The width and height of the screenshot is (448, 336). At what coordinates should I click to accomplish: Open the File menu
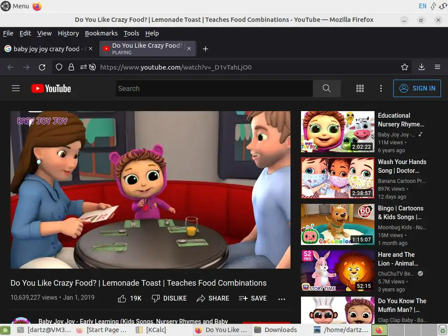[8, 33]
